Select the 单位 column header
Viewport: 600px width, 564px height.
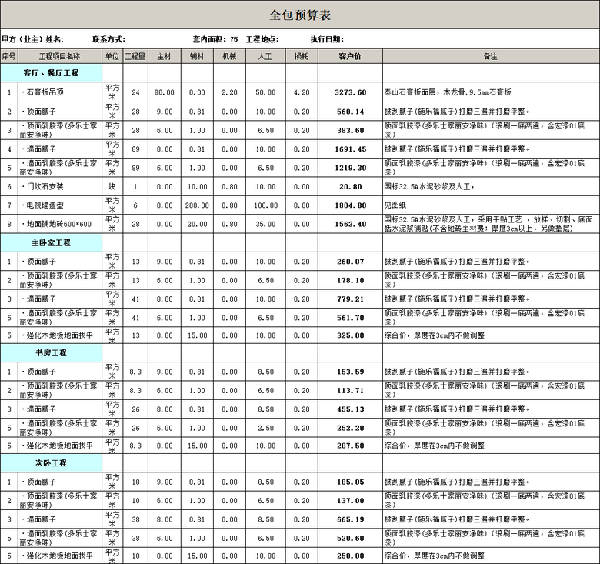coord(112,56)
